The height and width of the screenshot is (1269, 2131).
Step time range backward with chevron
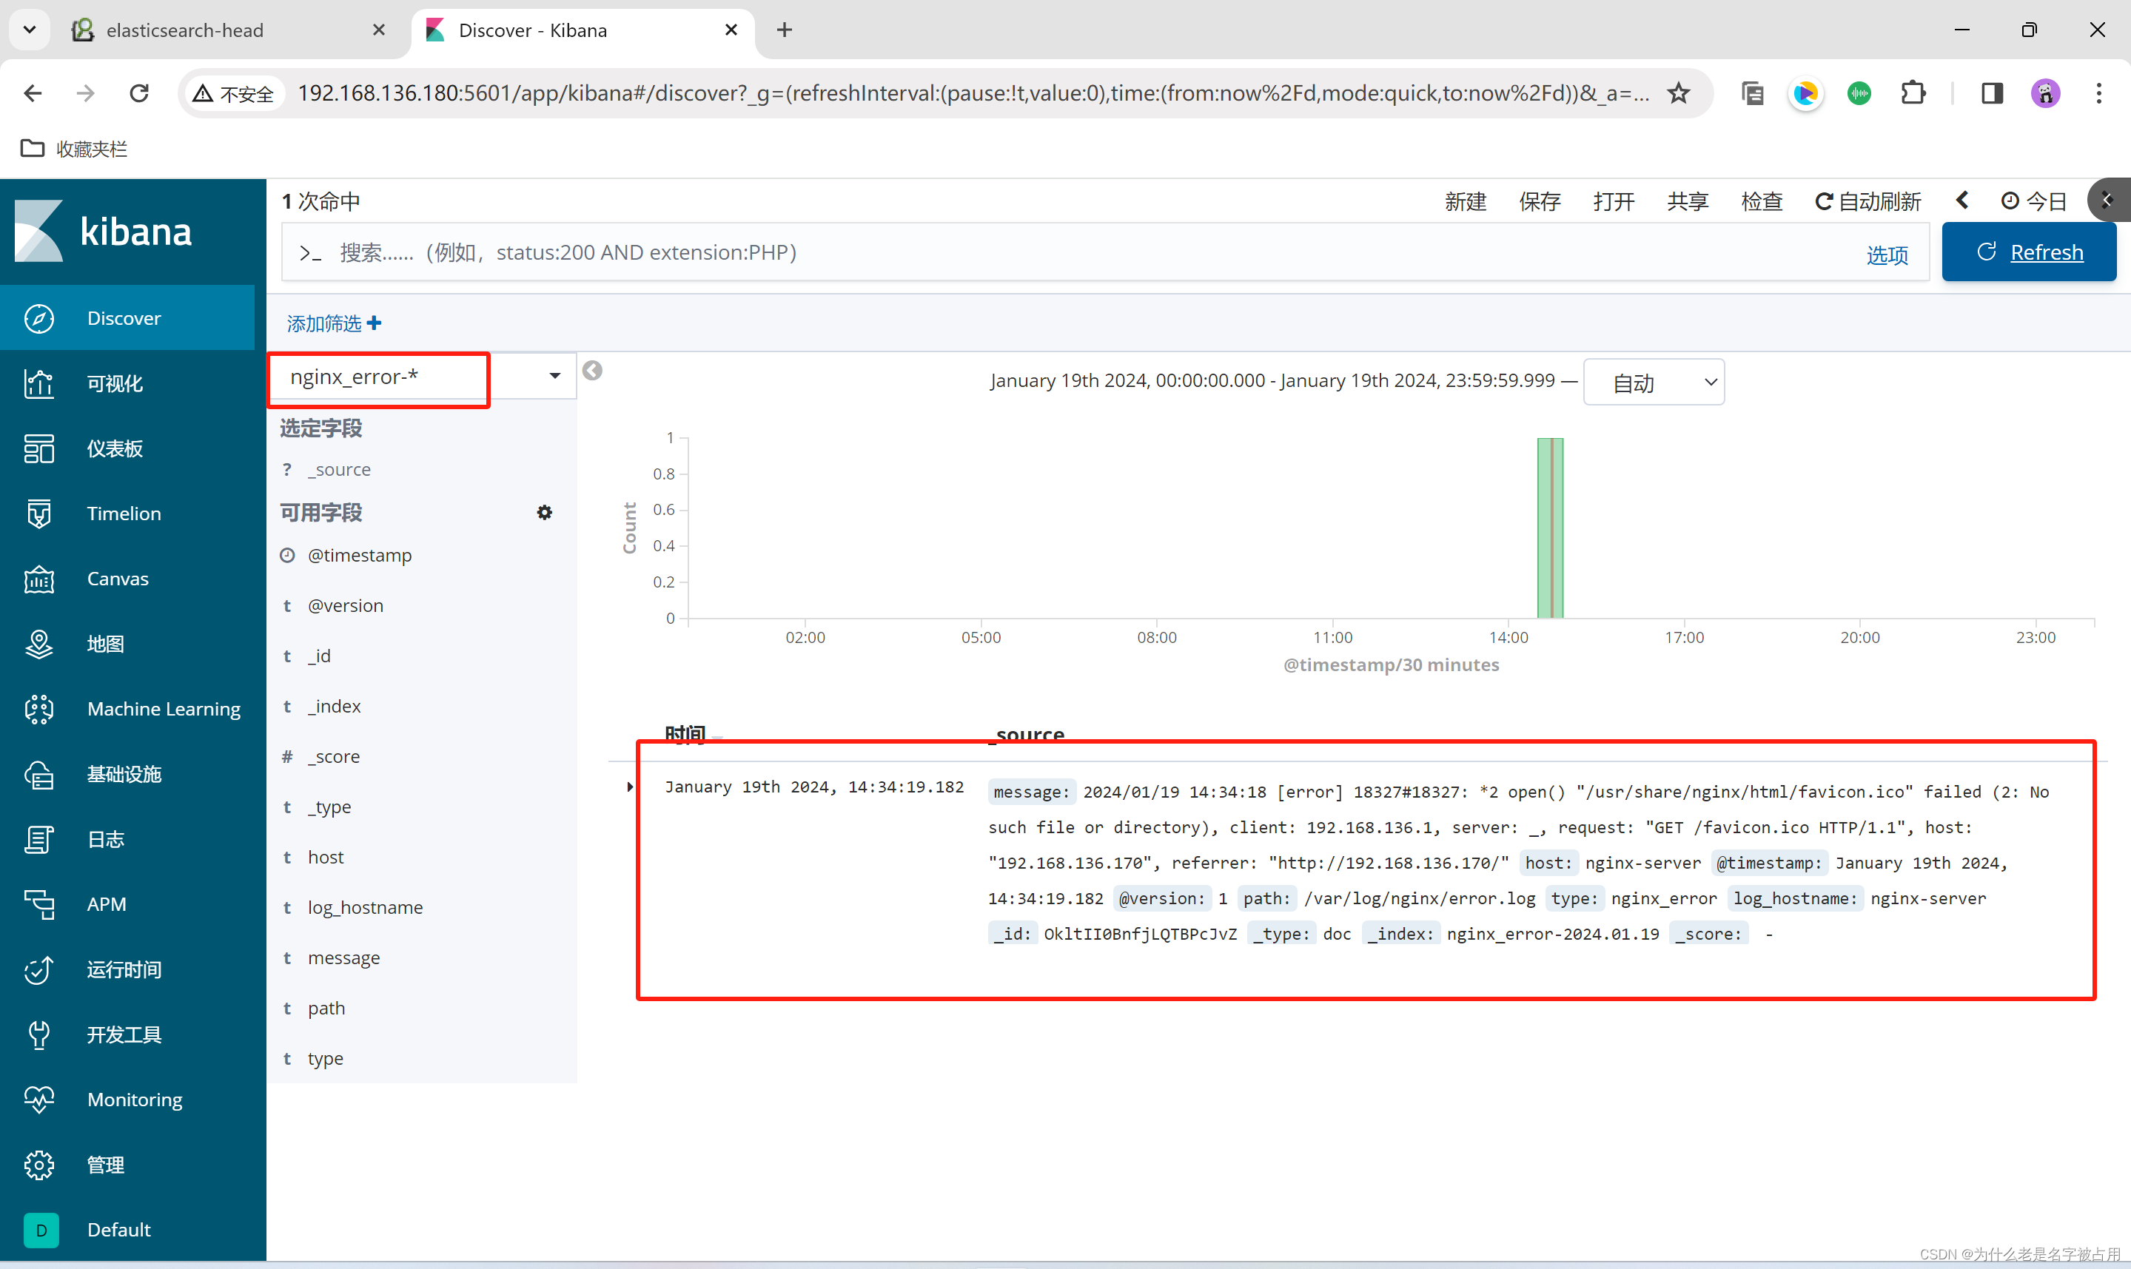point(1962,201)
